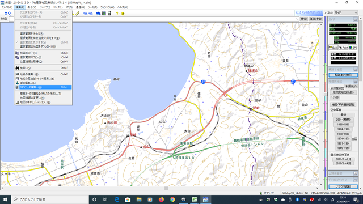Select the 2004~(簡易) aerial photo button
This screenshot has width=363, height=204.
[x=343, y=120]
